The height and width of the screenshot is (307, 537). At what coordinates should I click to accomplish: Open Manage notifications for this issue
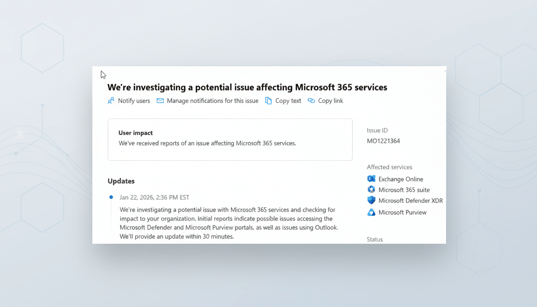click(x=212, y=101)
